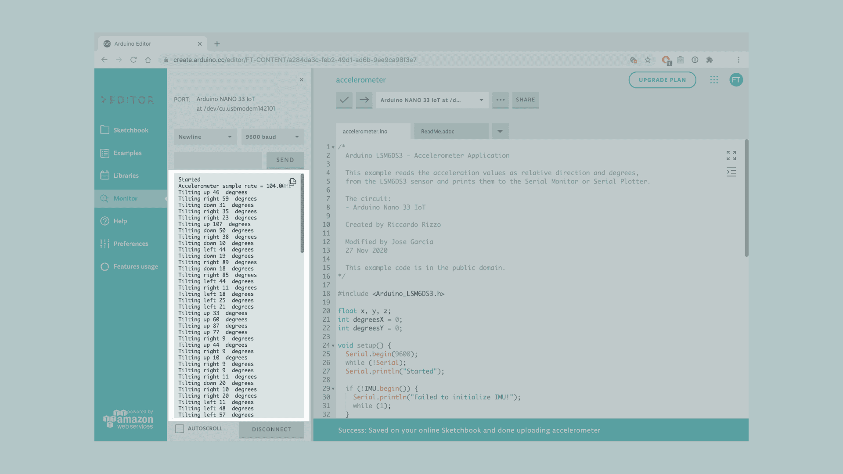The height and width of the screenshot is (474, 843).
Task: Open Libraries in the sidebar
Action: point(126,176)
